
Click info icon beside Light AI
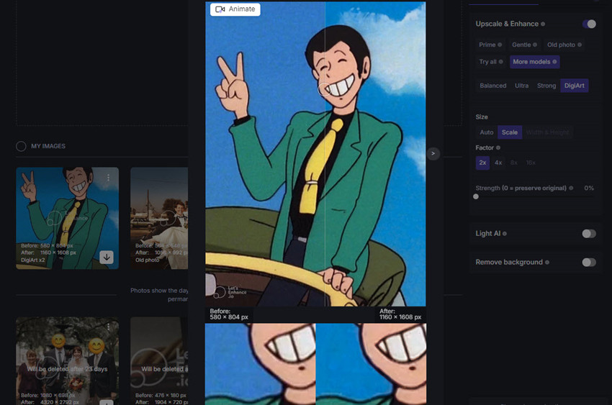(x=505, y=234)
